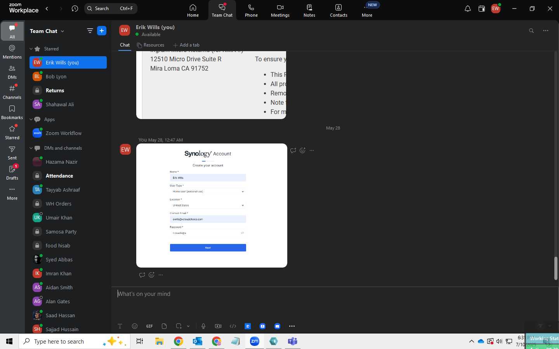Open Starred in the left sidebar

12,132
